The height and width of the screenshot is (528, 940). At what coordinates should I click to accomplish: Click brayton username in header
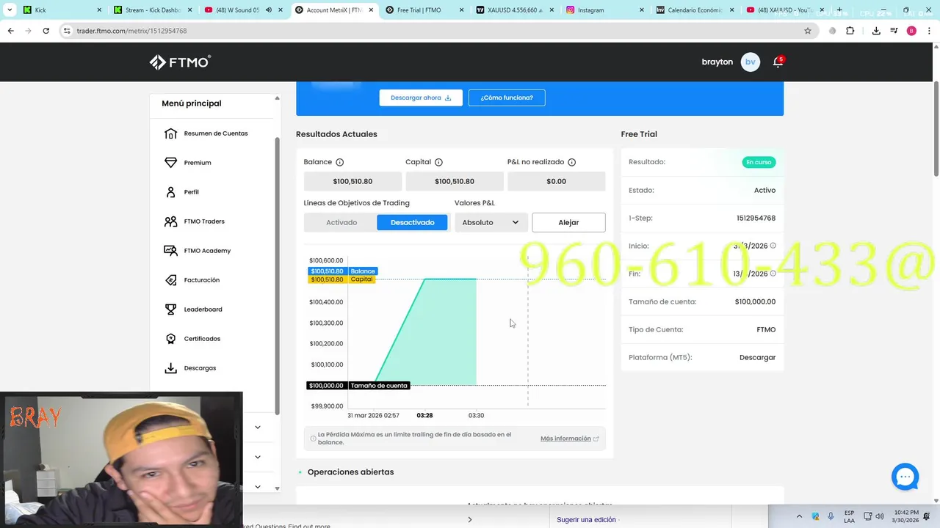click(x=717, y=62)
